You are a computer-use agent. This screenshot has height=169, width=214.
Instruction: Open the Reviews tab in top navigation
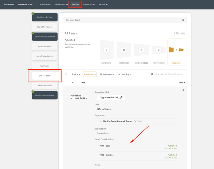coord(75,4)
